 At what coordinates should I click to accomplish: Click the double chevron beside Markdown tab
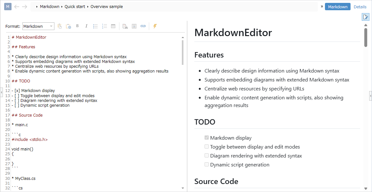coord(322,7)
